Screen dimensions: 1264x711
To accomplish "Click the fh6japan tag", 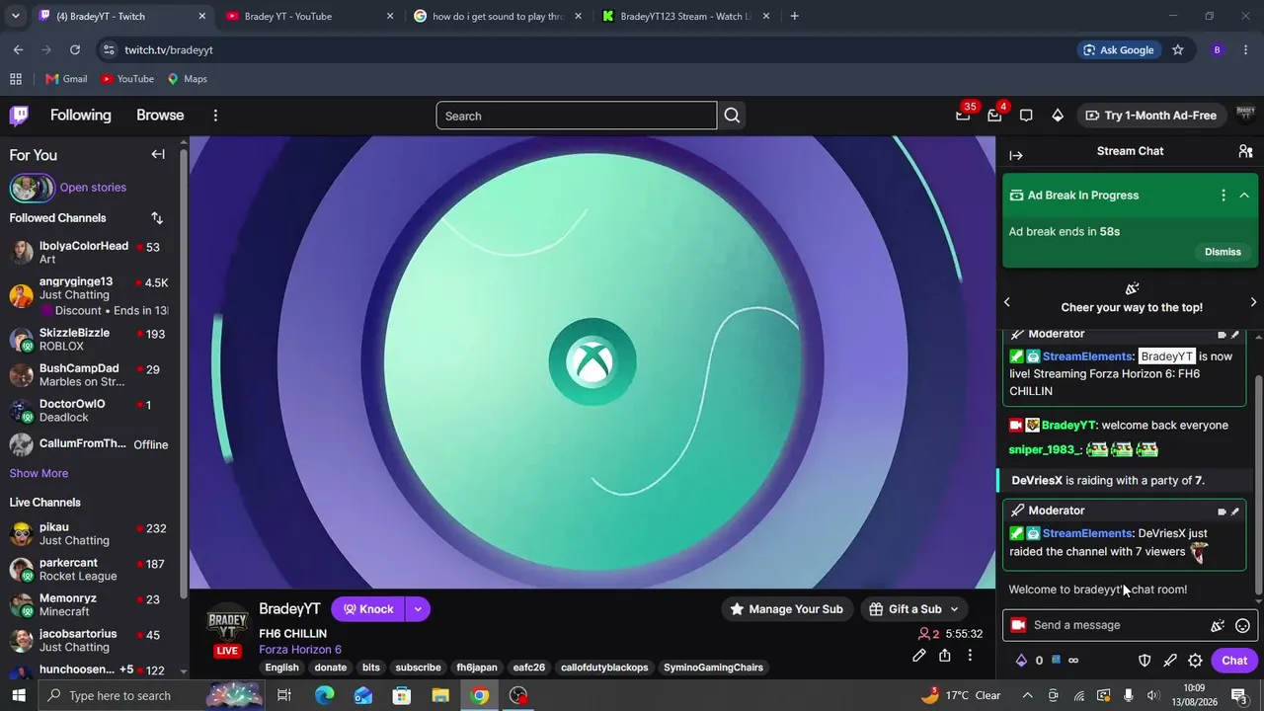I will click(477, 668).
